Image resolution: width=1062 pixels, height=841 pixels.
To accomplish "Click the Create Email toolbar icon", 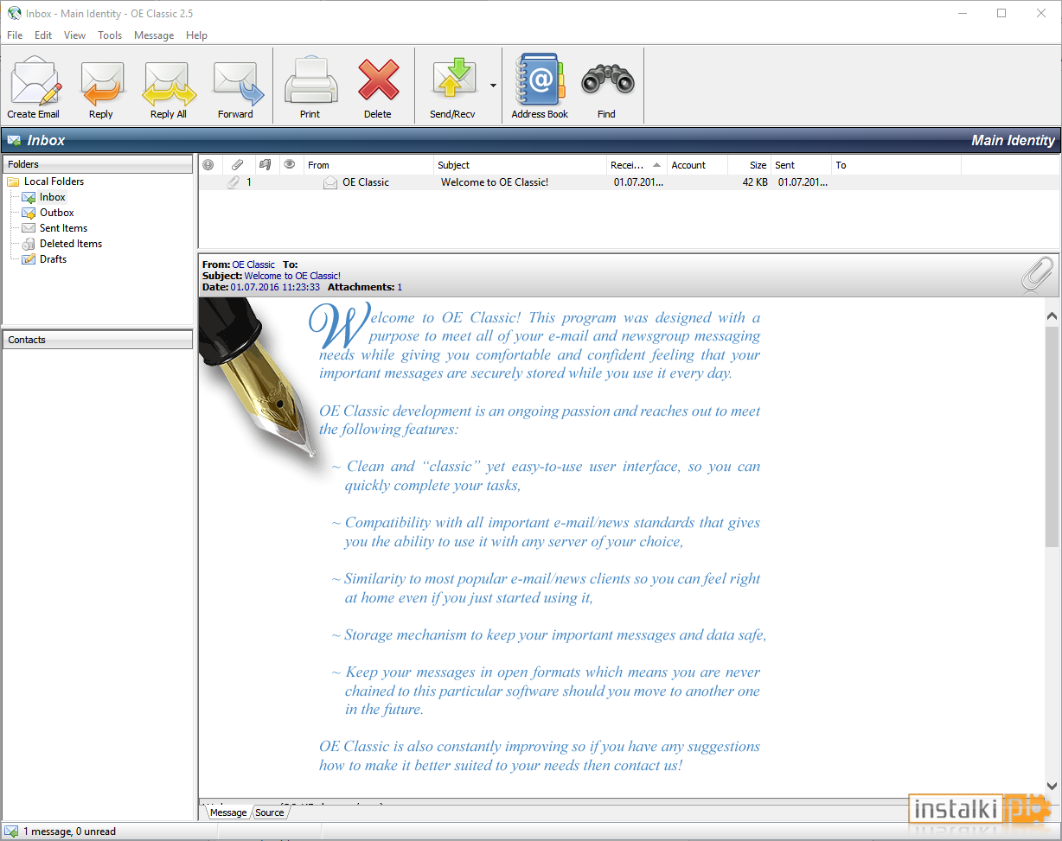I will 34,86.
